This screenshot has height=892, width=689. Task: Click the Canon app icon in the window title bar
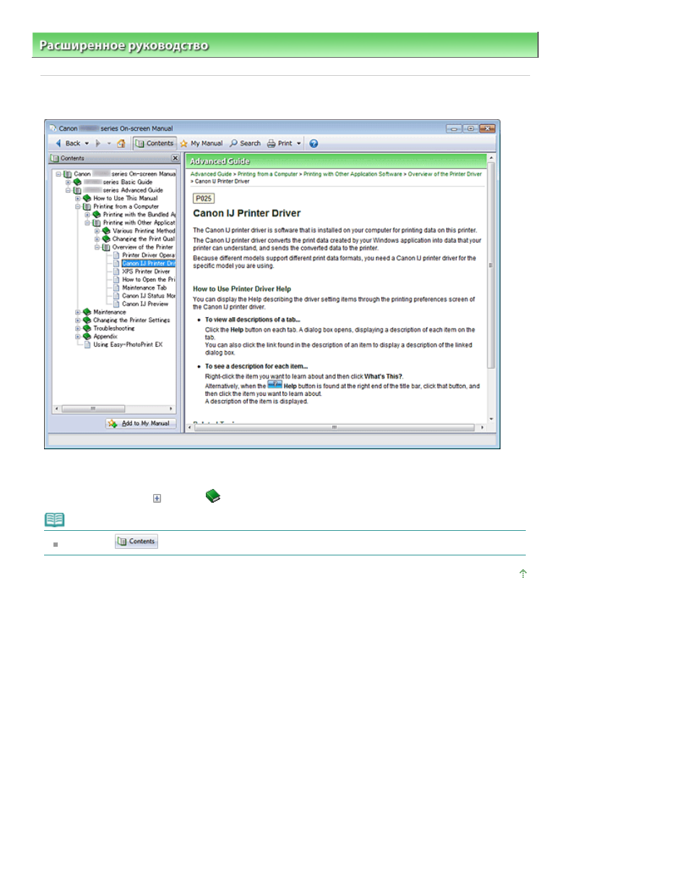(x=53, y=129)
